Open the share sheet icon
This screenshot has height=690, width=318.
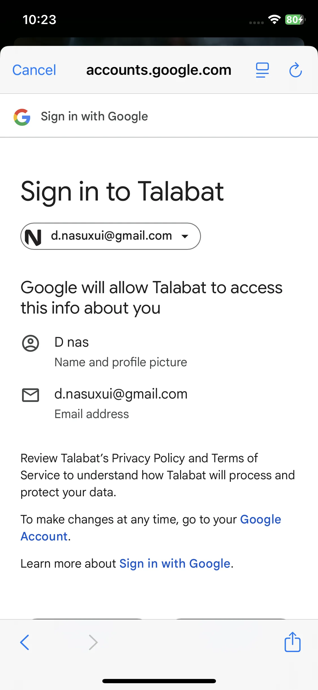pos(293,642)
